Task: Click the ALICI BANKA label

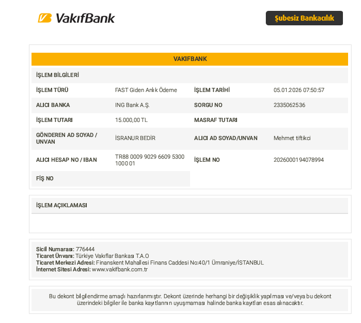Action: (x=53, y=105)
